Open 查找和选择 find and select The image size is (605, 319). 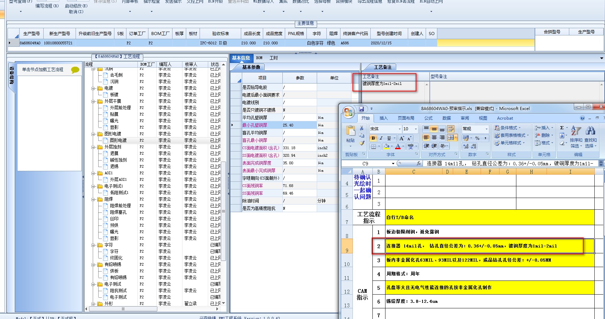click(x=590, y=136)
